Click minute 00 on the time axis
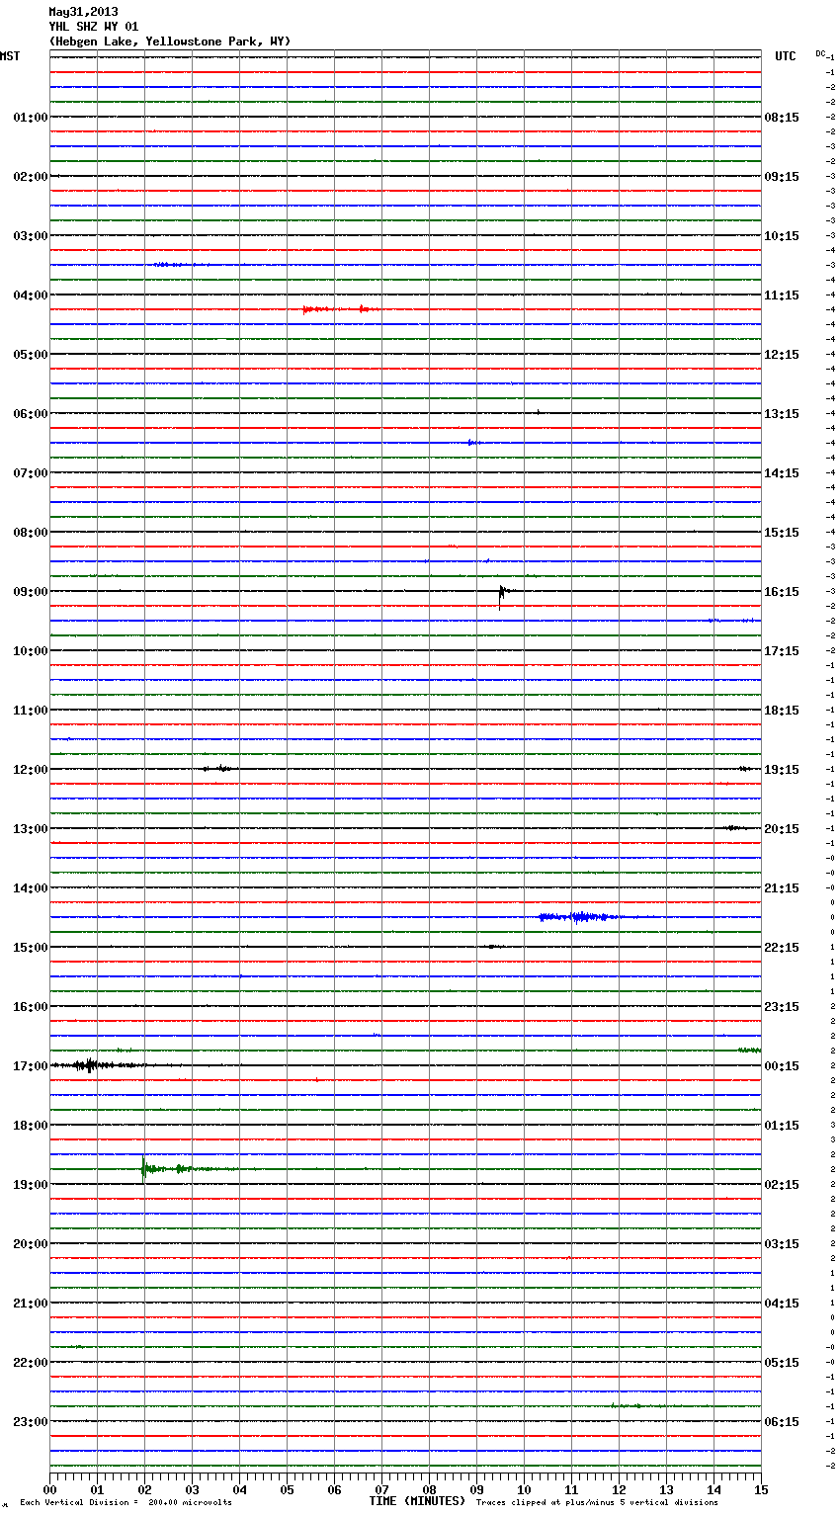The height and width of the screenshot is (1516, 840). (49, 1489)
